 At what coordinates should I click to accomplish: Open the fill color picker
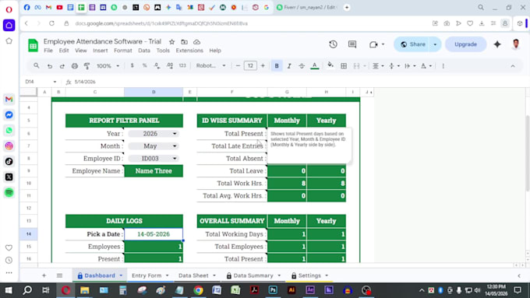[x=330, y=65]
